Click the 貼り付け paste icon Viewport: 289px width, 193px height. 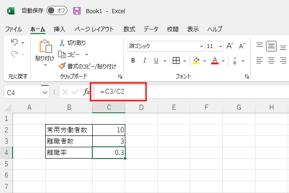45,46
